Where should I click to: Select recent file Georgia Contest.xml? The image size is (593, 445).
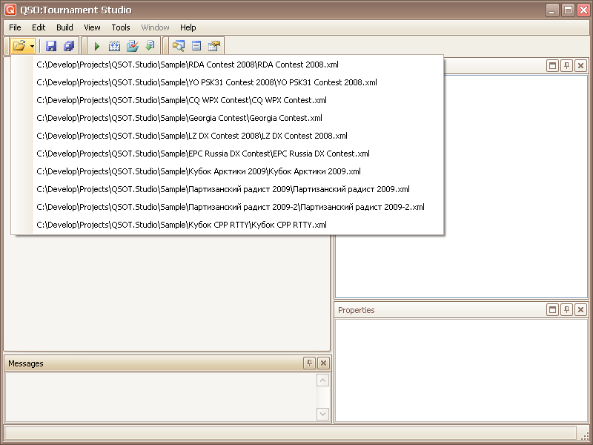click(179, 118)
